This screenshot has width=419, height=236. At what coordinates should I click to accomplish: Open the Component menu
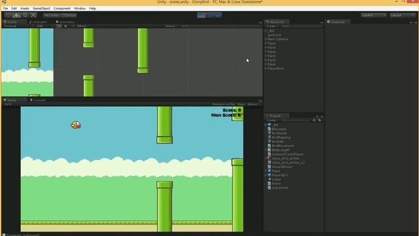[62, 9]
